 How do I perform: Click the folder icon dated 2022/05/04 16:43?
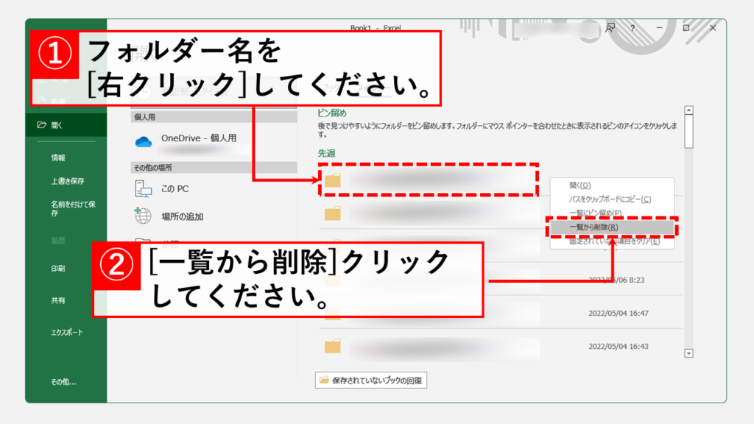tap(333, 346)
